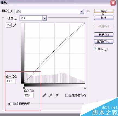Click the 确定 button
The width and height of the screenshot is (118, 116).
pos(104,11)
